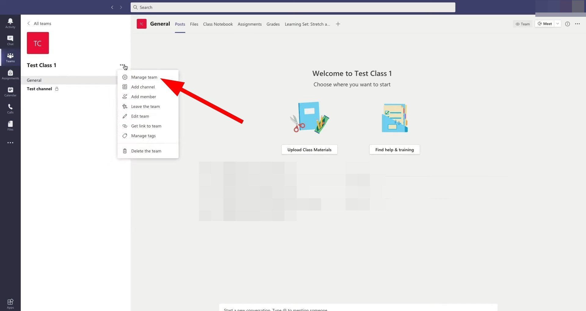
Task: Open Learning Set: Stretch tab
Action: pyautogui.click(x=307, y=24)
